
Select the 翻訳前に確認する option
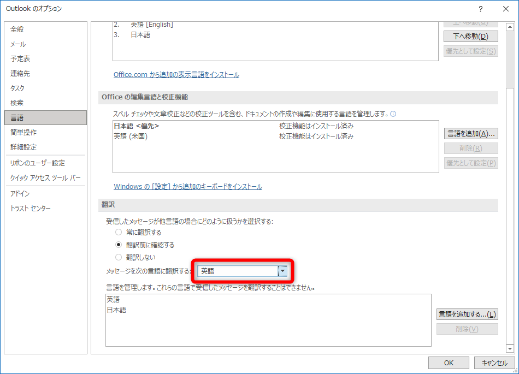click(x=118, y=245)
